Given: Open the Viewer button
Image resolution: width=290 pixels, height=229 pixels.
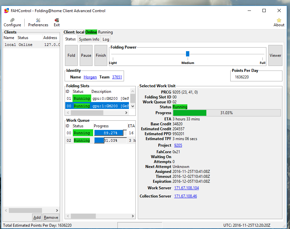Looking at the screenshot, I should click(275, 55).
